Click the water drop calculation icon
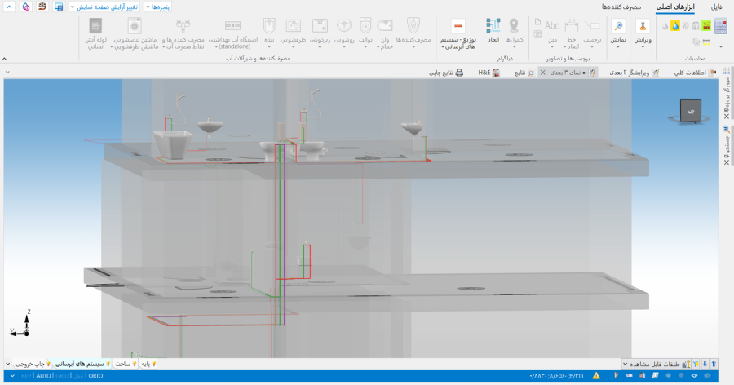This screenshot has width=734, height=385. tap(674, 25)
